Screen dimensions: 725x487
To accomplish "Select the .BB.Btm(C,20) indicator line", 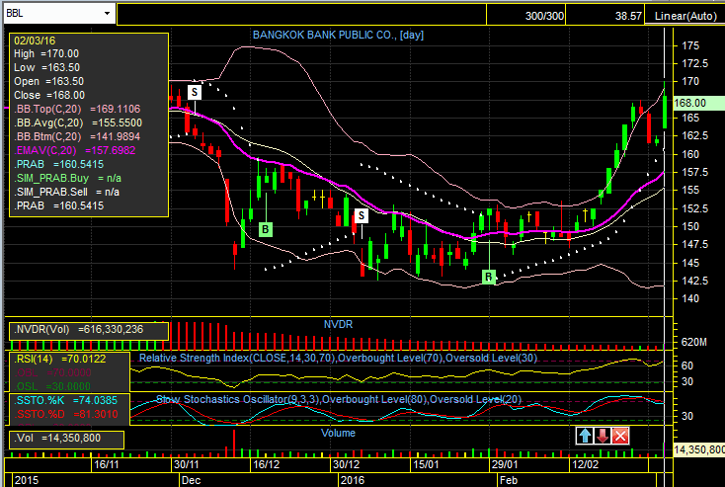I will coord(77,137).
